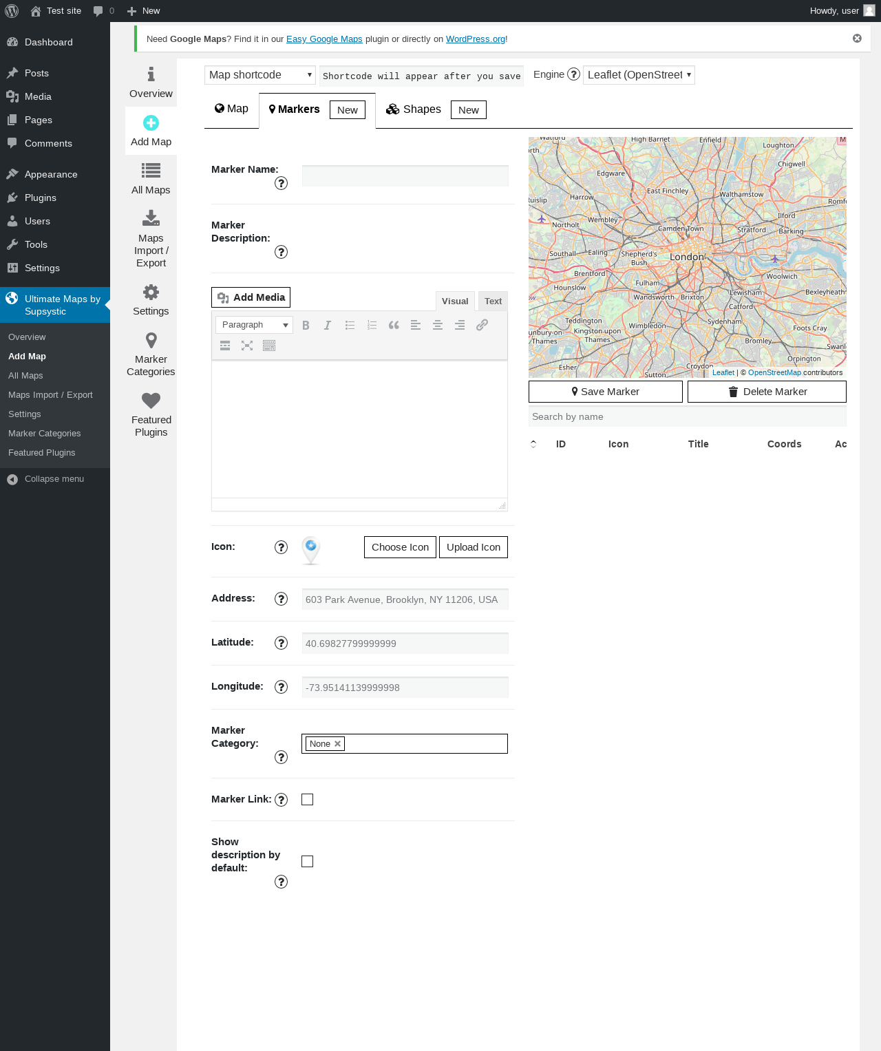Remove the None marker category tag

tap(337, 744)
